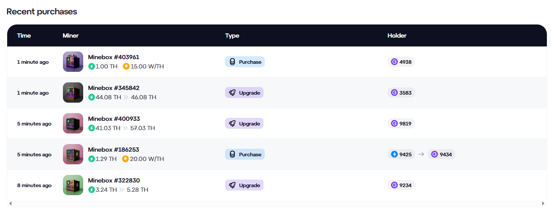
Task: Click the orange efficiency icon beside 20.00 W/TH
Action: [125, 159]
